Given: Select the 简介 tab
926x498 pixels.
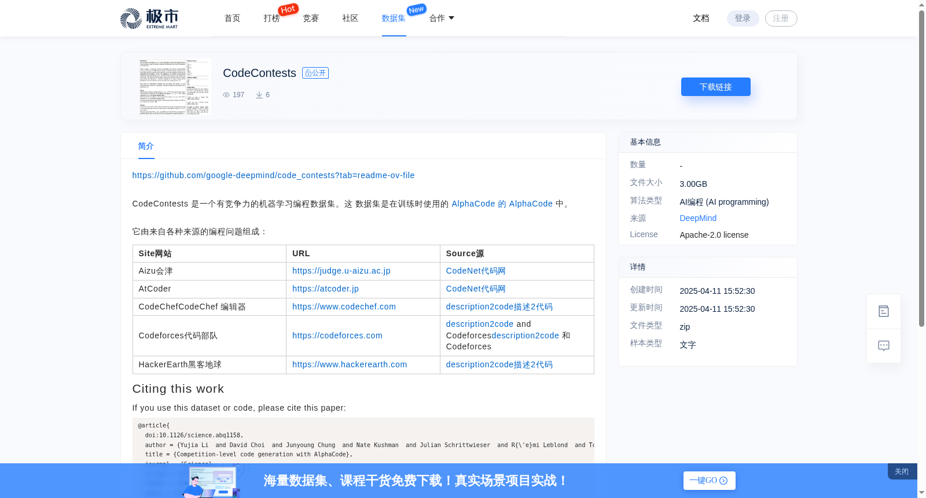Looking at the screenshot, I should [x=146, y=146].
